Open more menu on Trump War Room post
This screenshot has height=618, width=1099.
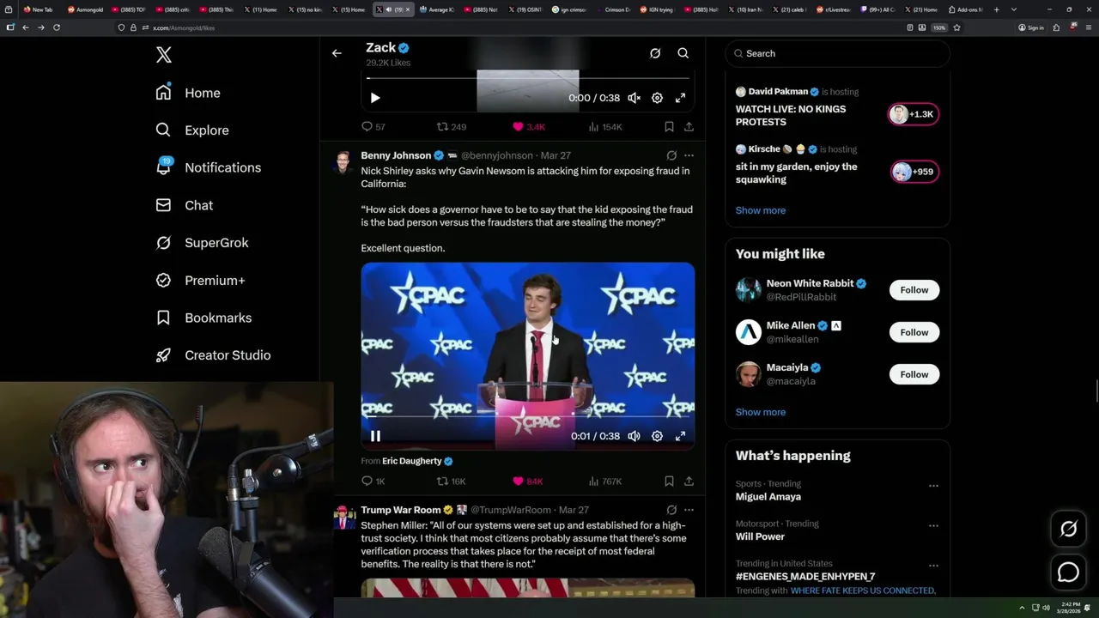[x=689, y=510]
